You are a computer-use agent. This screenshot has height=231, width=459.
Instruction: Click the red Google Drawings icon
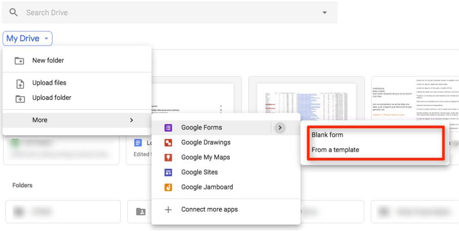click(x=168, y=143)
